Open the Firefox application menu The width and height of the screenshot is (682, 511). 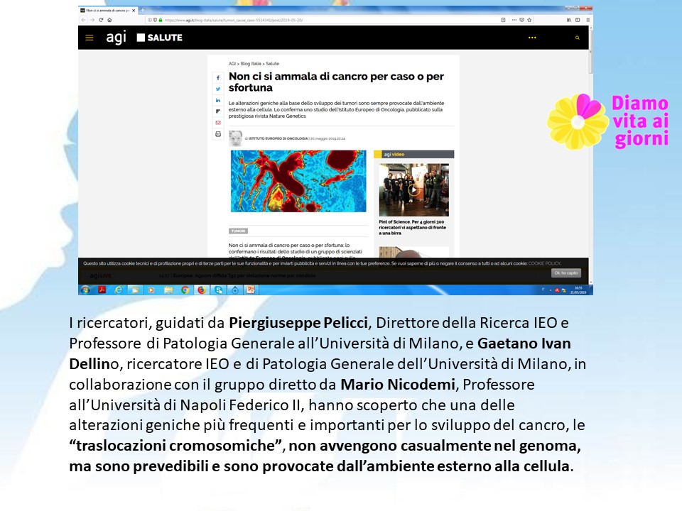(588, 20)
